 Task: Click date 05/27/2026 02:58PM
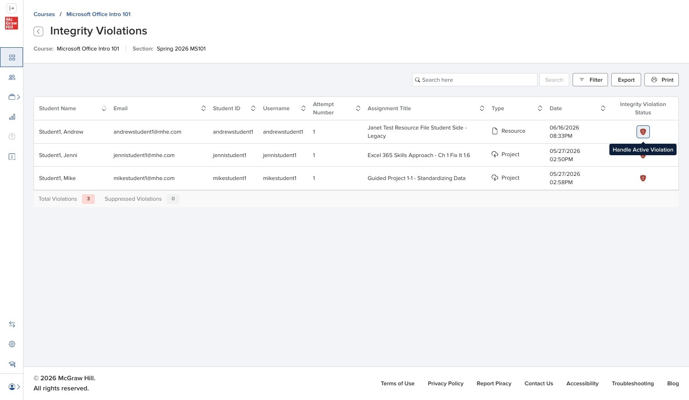point(565,178)
